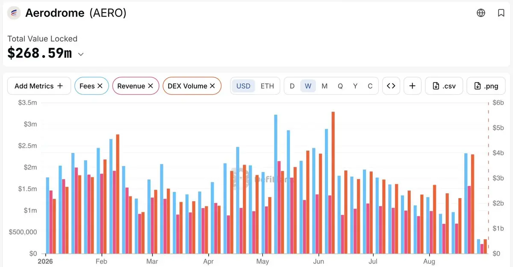Bookmark Aerodrome with the bookmark icon
The height and width of the screenshot is (267, 513).
pyautogui.click(x=501, y=13)
